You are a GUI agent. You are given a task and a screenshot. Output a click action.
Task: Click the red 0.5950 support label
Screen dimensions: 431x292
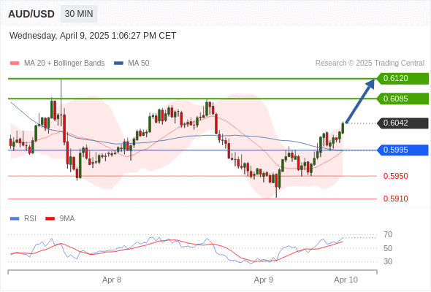tap(395, 176)
